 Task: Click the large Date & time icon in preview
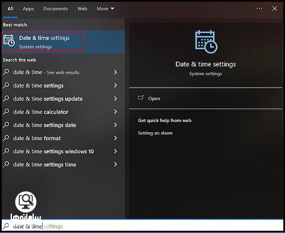[206, 42]
